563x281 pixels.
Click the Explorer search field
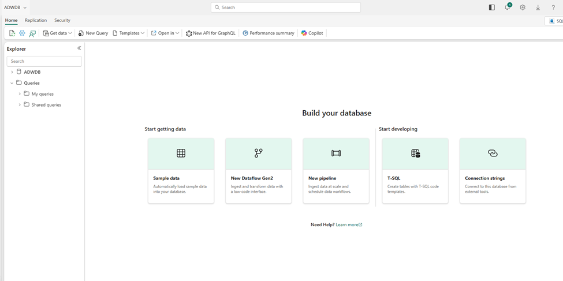(x=44, y=61)
